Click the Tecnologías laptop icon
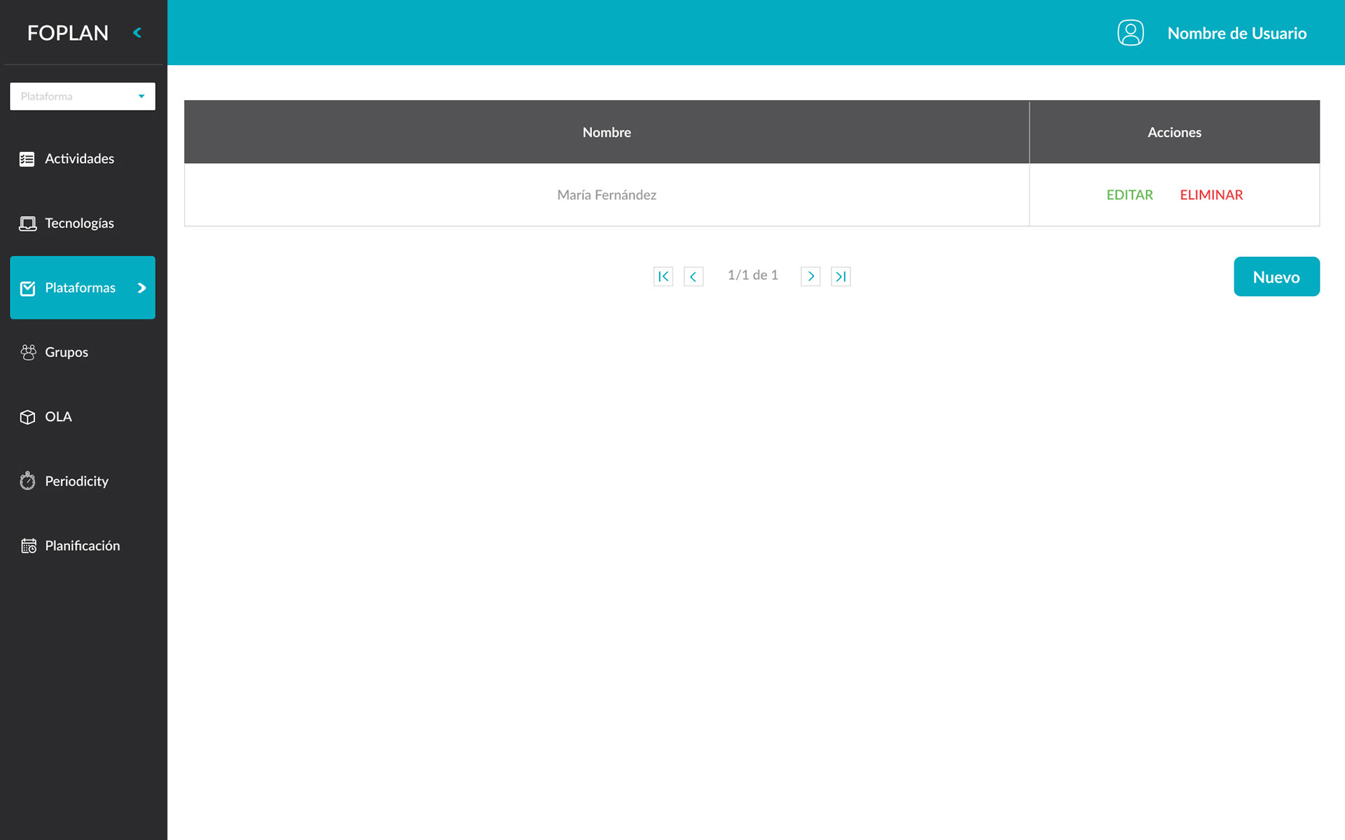The height and width of the screenshot is (840, 1345). [27, 223]
